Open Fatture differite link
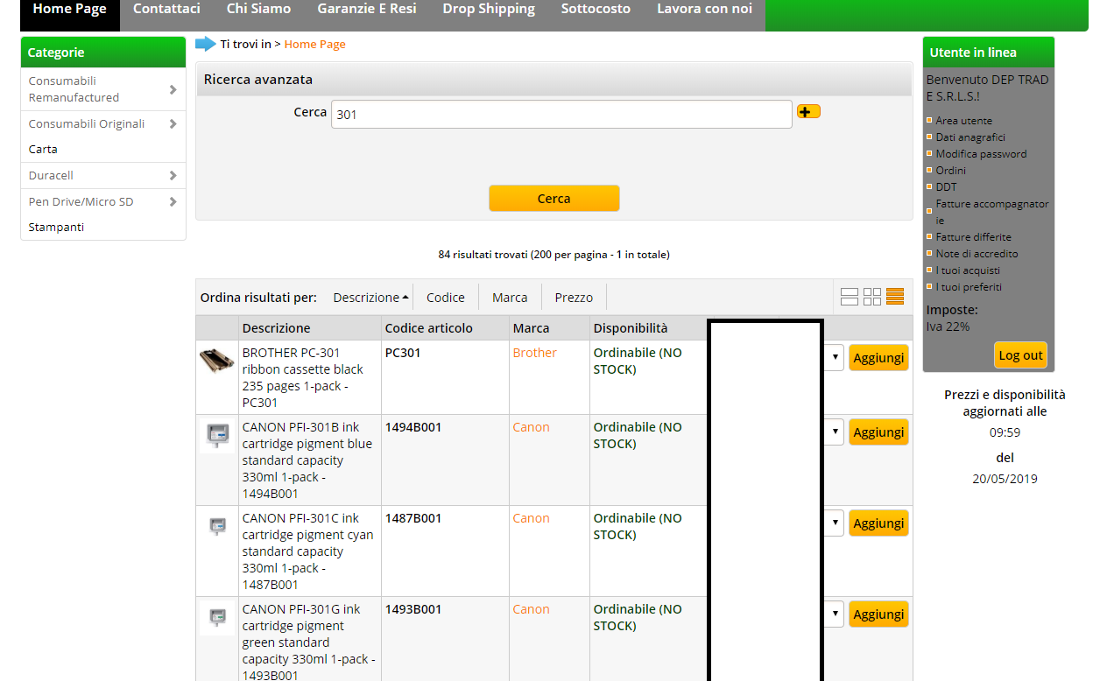Viewport: 1107px width, 681px height. 973,237
